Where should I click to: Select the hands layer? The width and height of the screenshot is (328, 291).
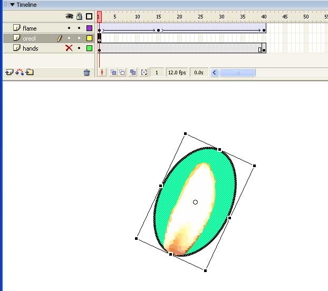31,48
